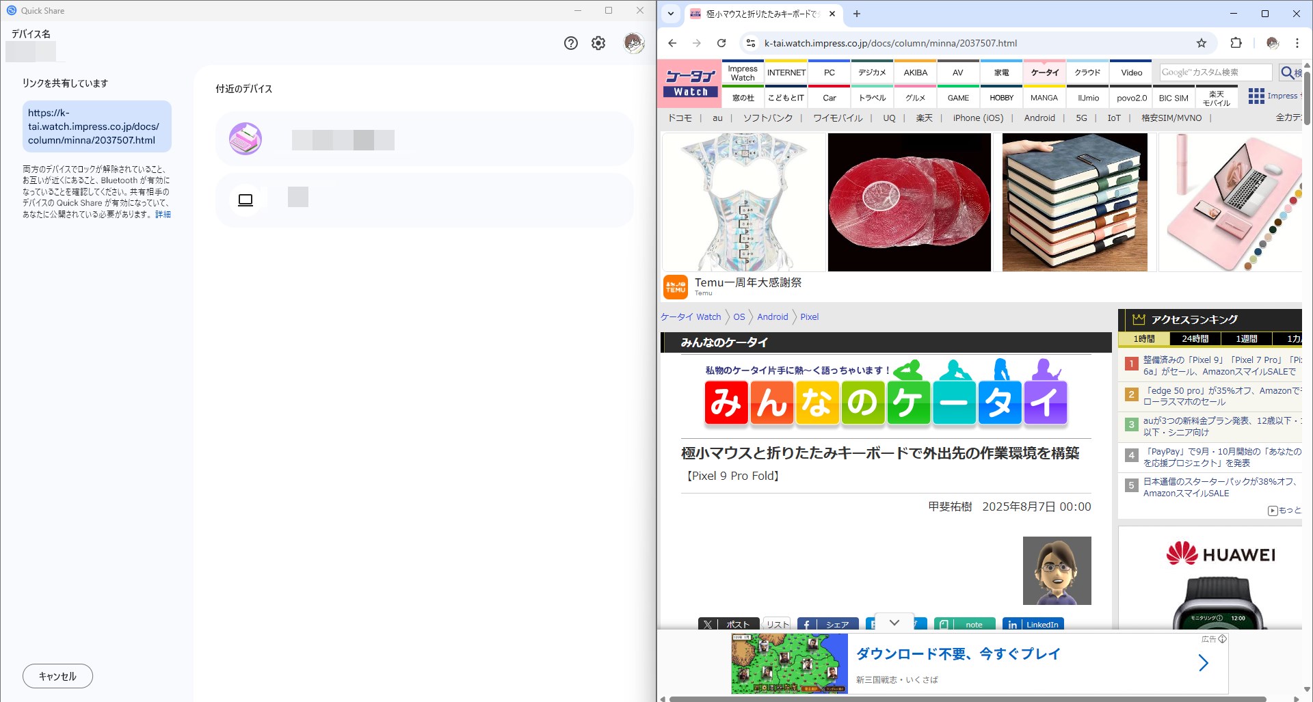View site information icon in address bar

click(750, 43)
